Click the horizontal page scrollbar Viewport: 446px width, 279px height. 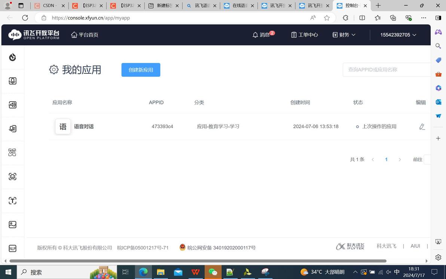point(198,261)
